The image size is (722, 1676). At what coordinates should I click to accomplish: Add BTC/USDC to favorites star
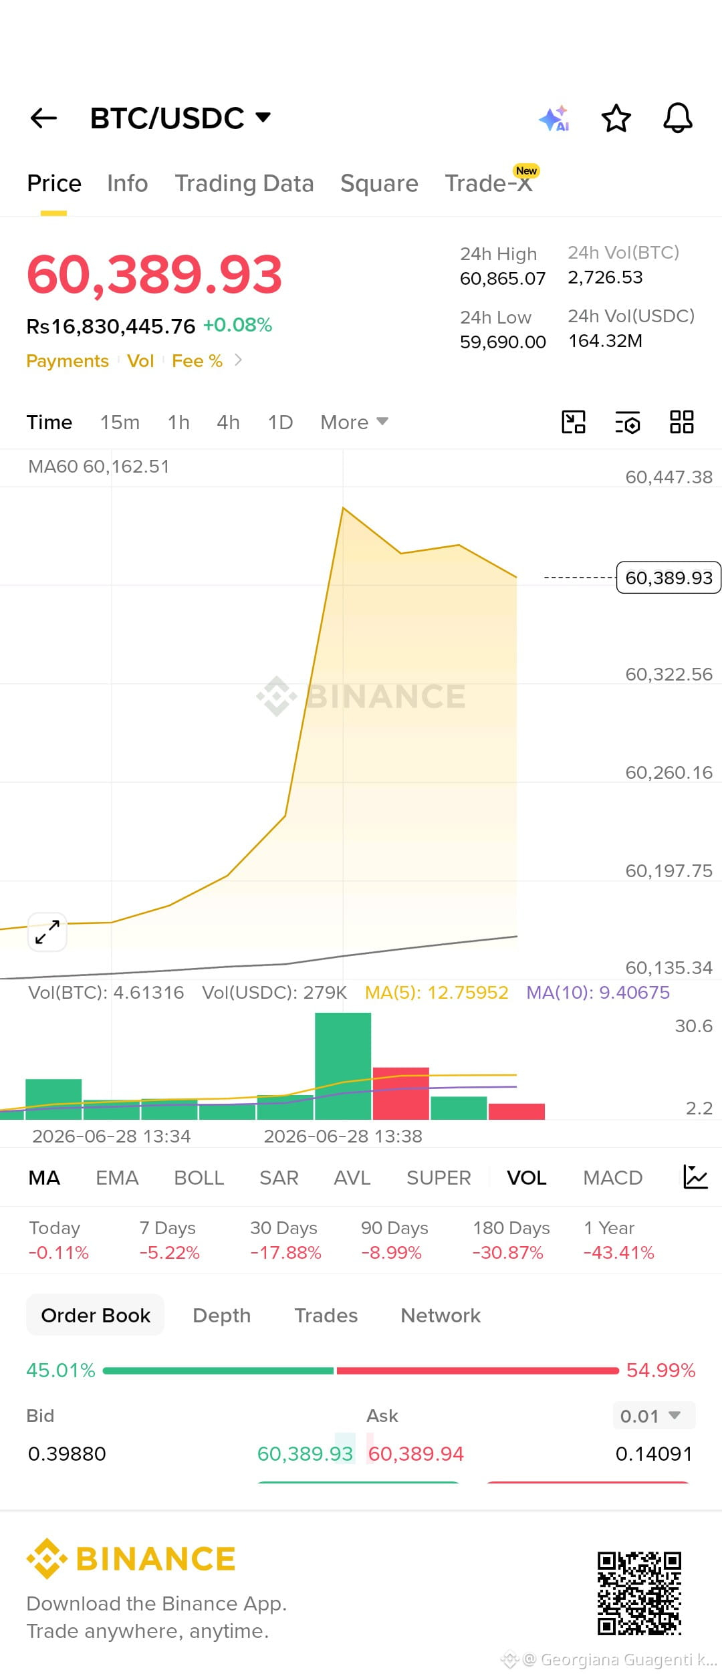pos(616,118)
